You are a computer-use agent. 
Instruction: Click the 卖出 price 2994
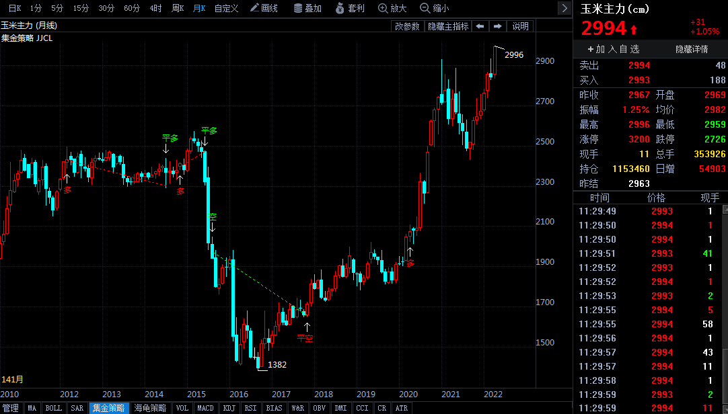pos(639,65)
